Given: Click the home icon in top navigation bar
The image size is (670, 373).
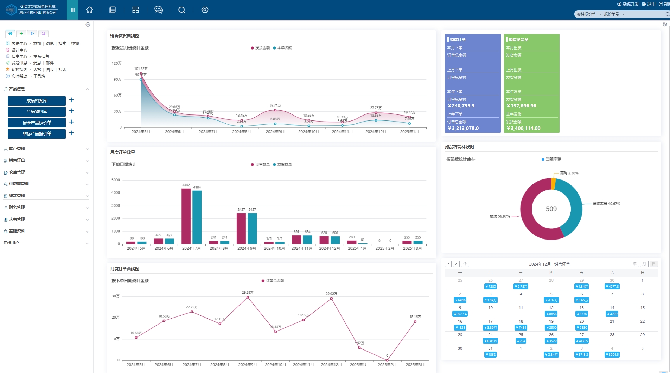Looking at the screenshot, I should [89, 10].
